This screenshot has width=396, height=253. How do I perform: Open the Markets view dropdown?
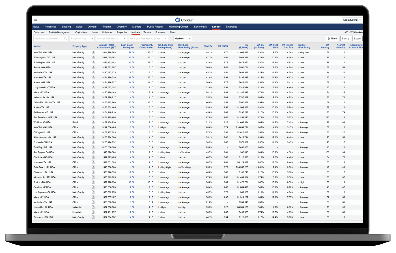coord(182,38)
